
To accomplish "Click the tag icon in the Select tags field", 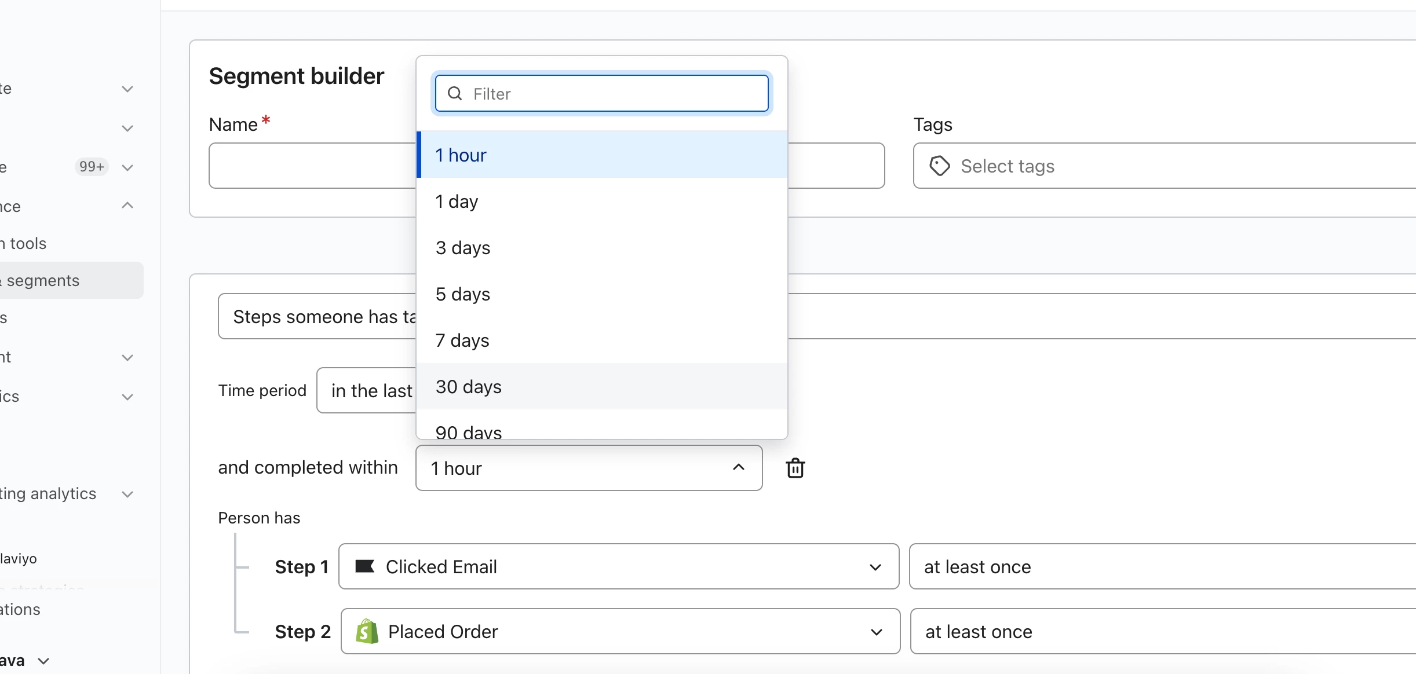I will click(939, 166).
